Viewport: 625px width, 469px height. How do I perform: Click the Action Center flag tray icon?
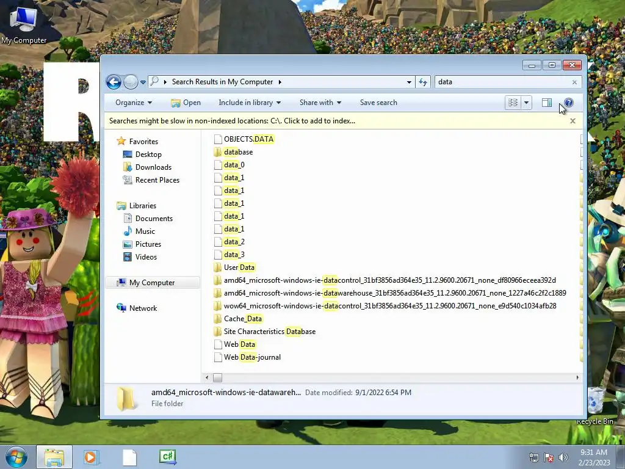pos(549,457)
